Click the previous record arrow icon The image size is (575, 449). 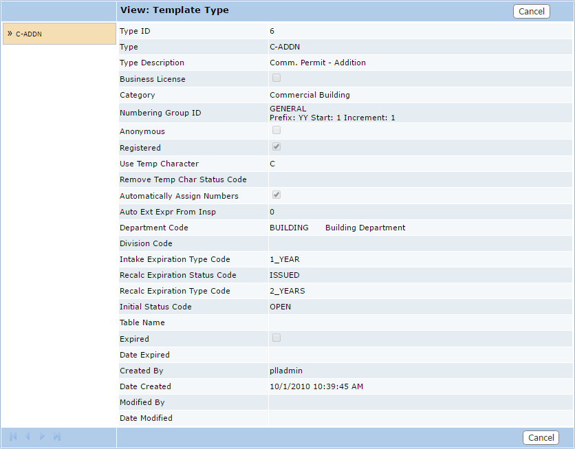[x=28, y=437]
